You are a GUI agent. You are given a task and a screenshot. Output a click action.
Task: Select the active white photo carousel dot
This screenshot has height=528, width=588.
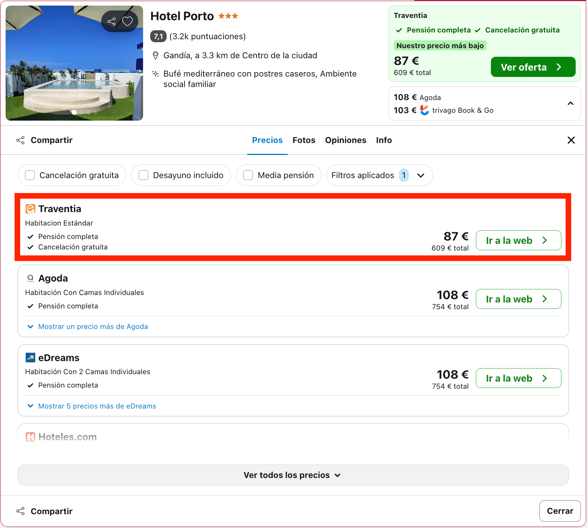(x=74, y=112)
